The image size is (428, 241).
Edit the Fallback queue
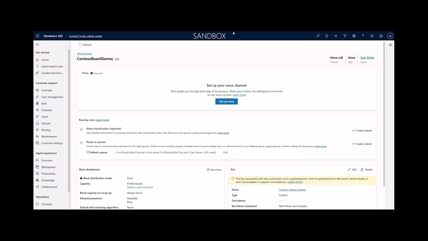tap(225, 152)
